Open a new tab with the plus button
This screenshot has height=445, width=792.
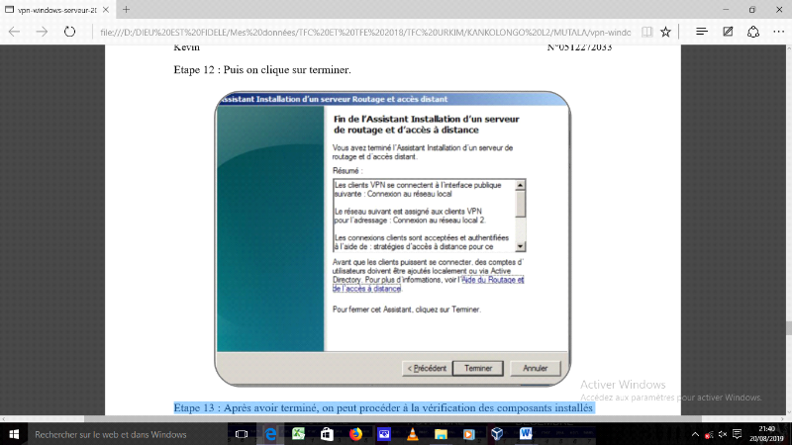click(127, 10)
